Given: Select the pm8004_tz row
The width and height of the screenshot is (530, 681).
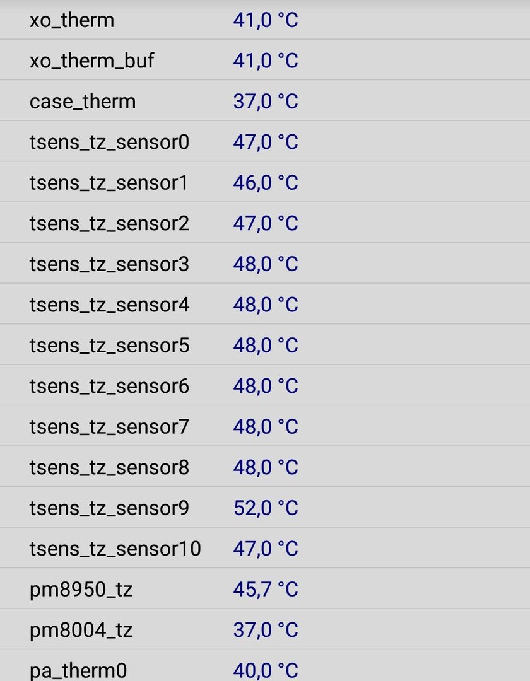Looking at the screenshot, I should click(265, 629).
